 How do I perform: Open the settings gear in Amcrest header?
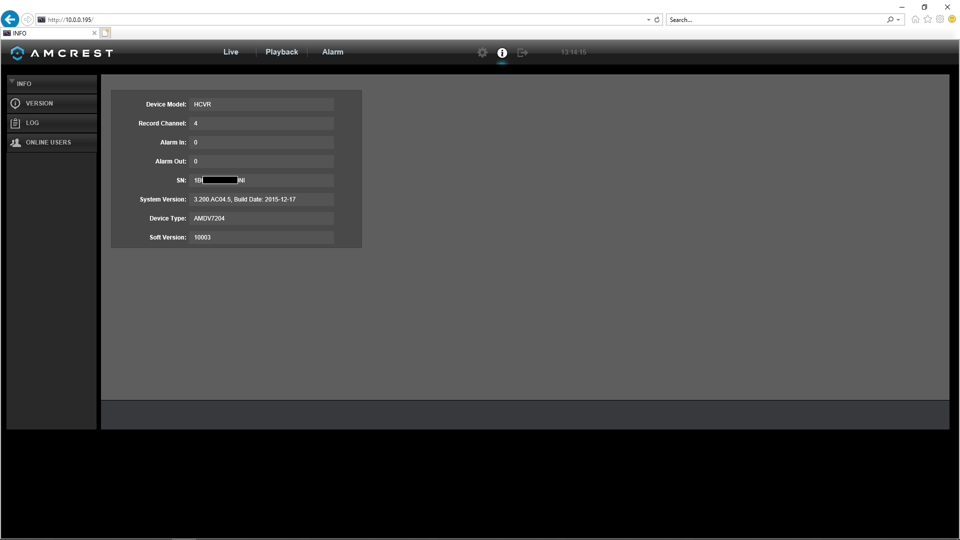[482, 52]
